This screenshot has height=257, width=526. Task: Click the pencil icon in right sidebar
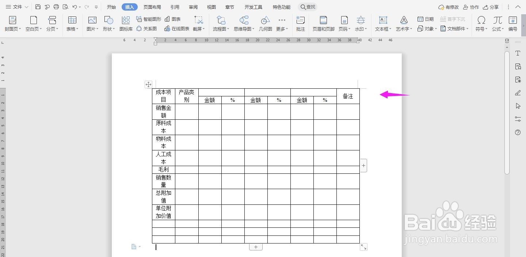(x=518, y=93)
